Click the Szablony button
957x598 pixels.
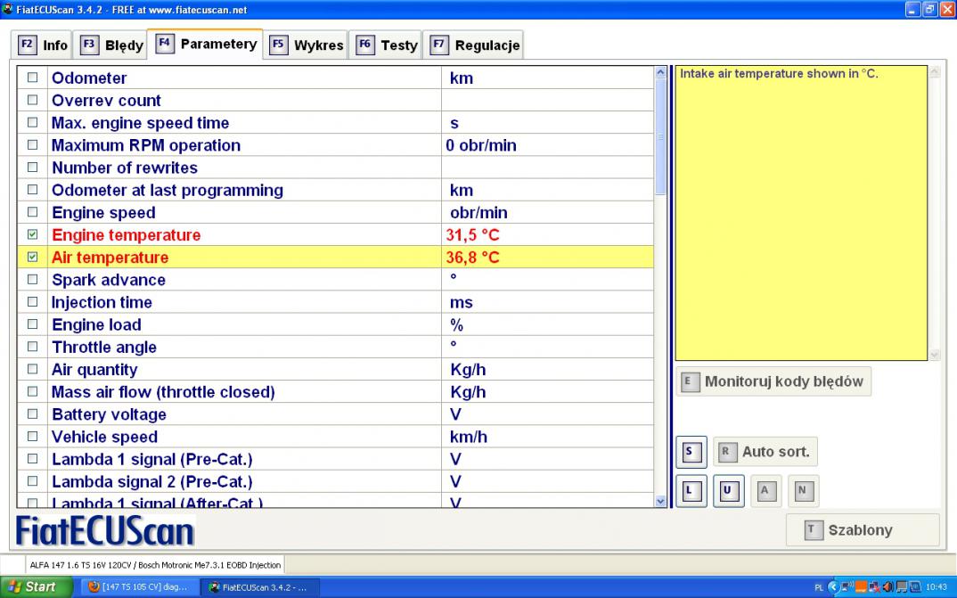pyautogui.click(x=862, y=530)
